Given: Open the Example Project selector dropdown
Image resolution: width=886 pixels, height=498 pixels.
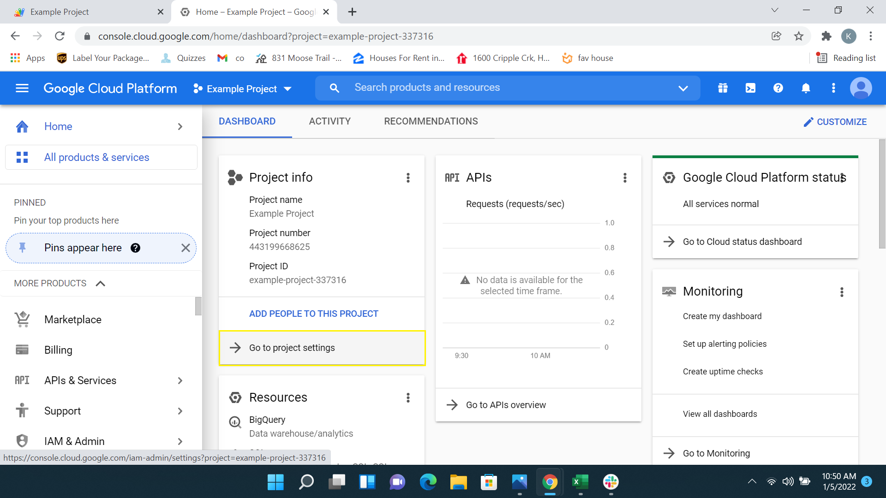Looking at the screenshot, I should [243, 89].
